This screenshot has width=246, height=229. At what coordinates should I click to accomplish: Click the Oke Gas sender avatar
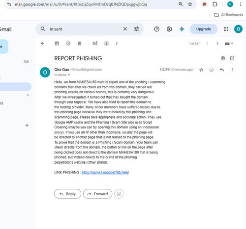(x=45, y=72)
